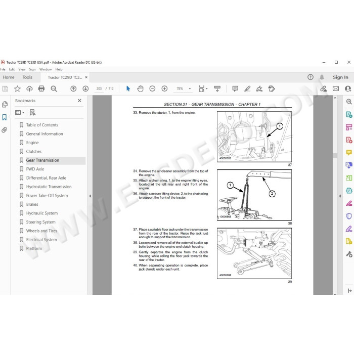The image size is (354, 354).
Task: Find current bookmark icon
Action: [x=32, y=112]
